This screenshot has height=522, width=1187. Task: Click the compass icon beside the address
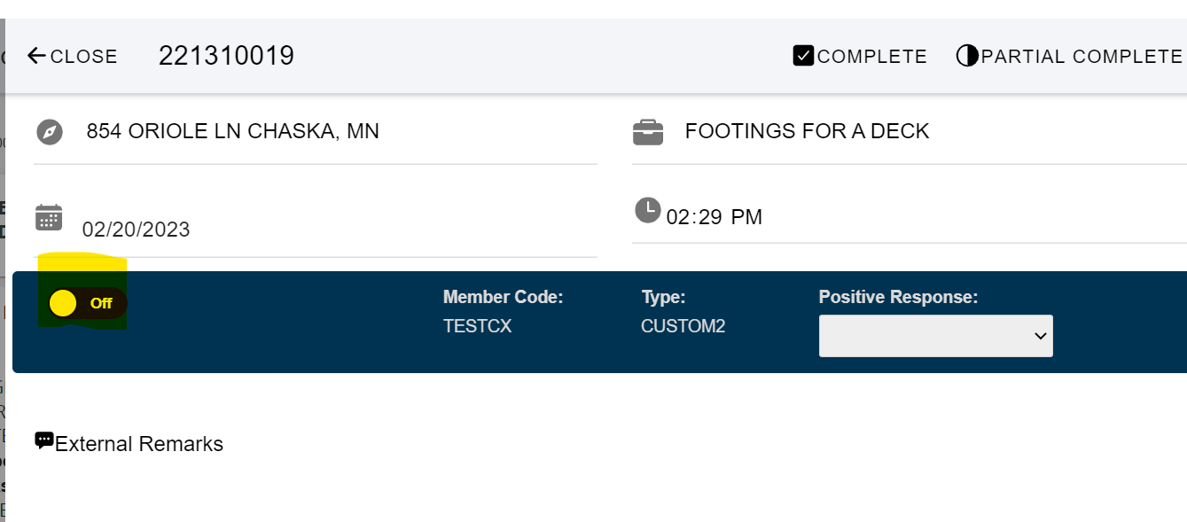point(50,133)
